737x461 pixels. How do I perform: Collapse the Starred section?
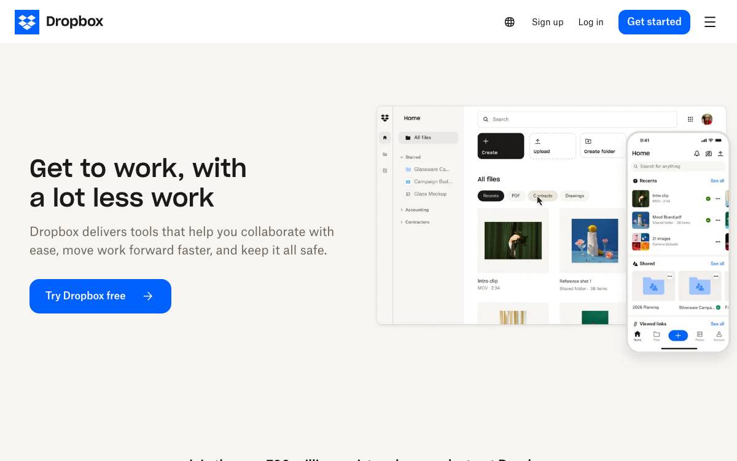pos(411,157)
